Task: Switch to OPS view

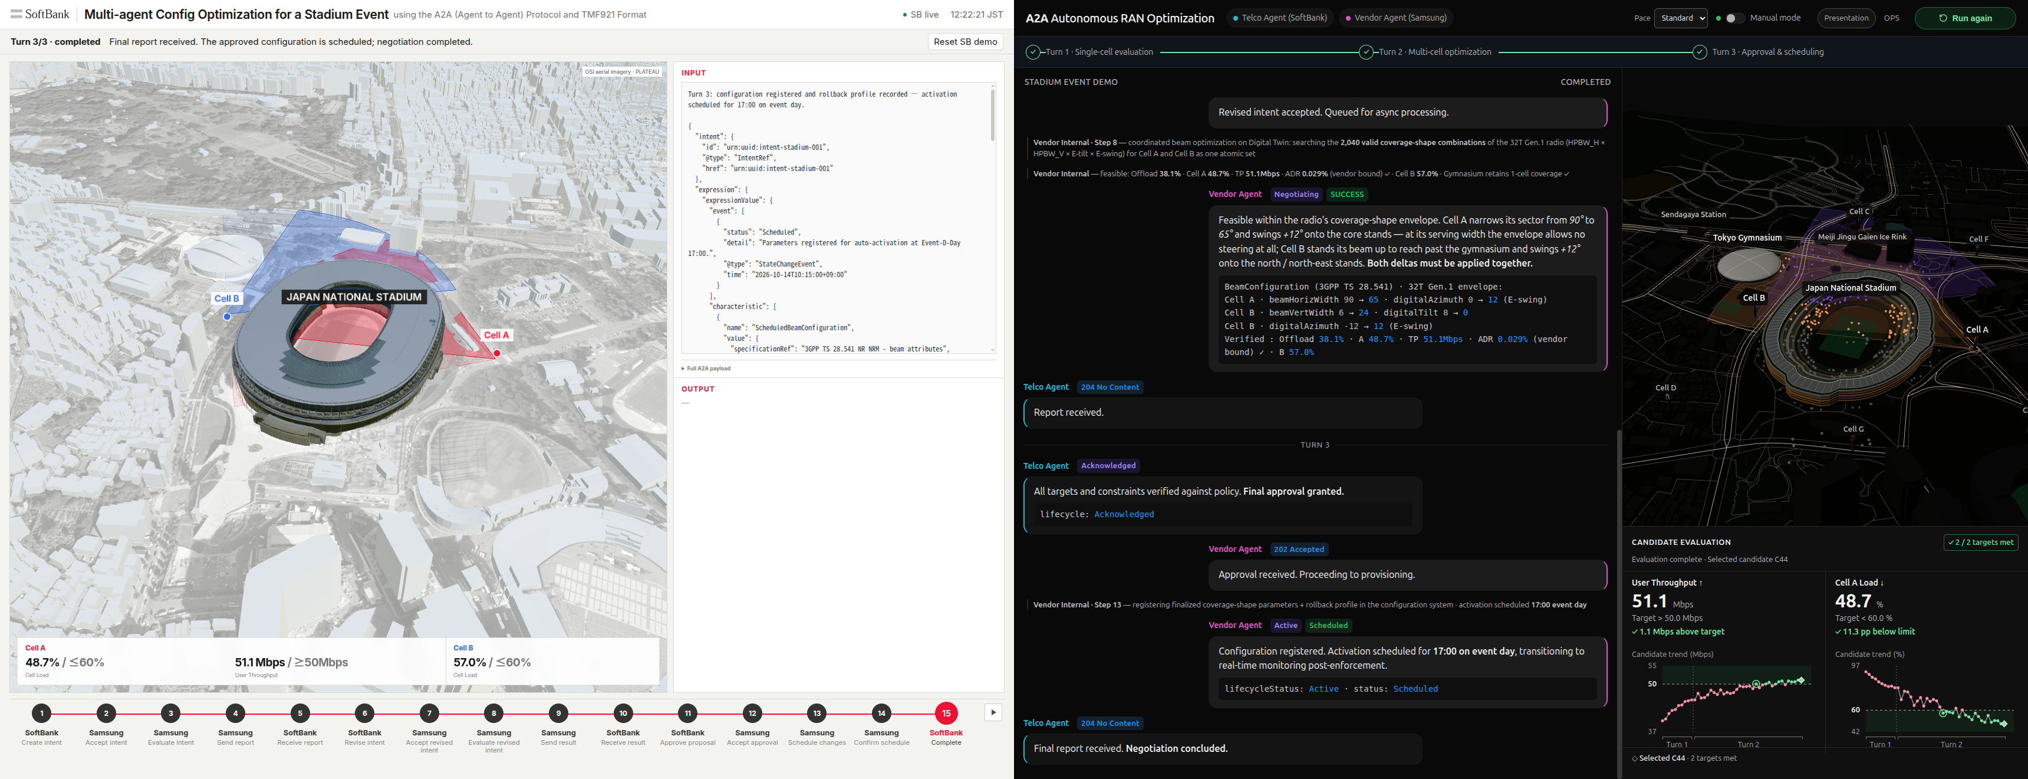Action: (1891, 18)
